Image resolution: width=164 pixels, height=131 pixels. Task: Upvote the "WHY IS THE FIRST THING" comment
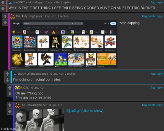point(3,3)
